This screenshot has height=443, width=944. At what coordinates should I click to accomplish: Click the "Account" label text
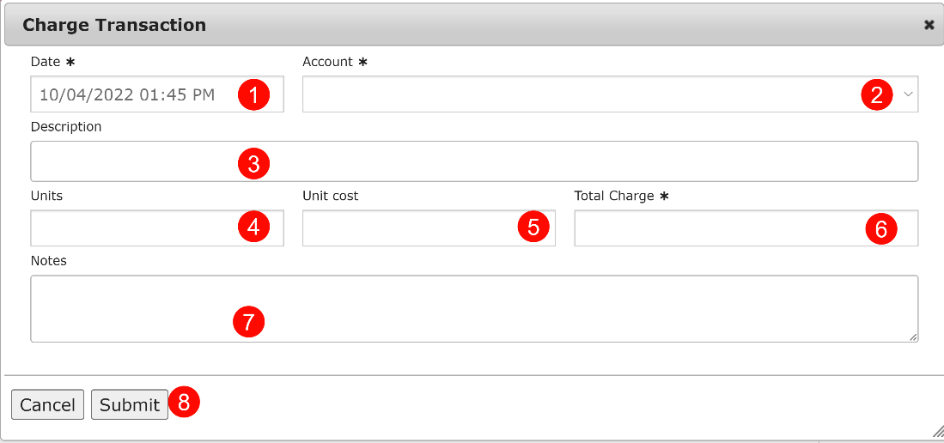click(327, 62)
